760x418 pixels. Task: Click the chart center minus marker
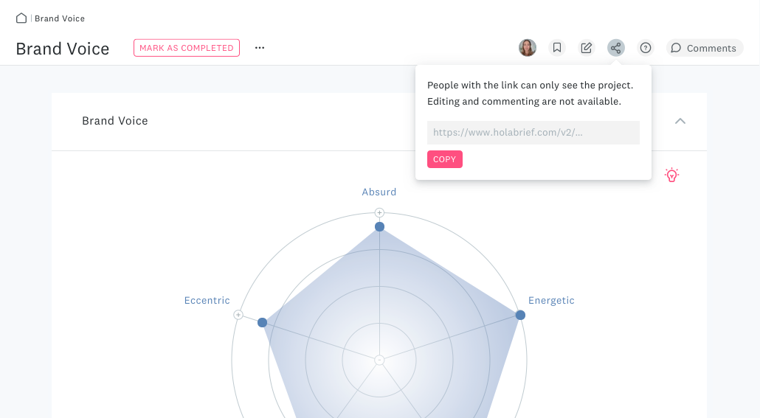click(379, 360)
